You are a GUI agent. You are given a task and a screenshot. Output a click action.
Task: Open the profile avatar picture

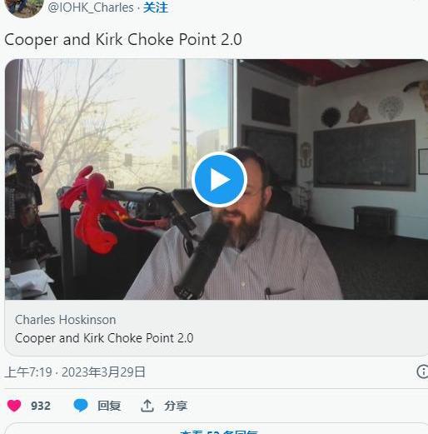tap(24, 7)
